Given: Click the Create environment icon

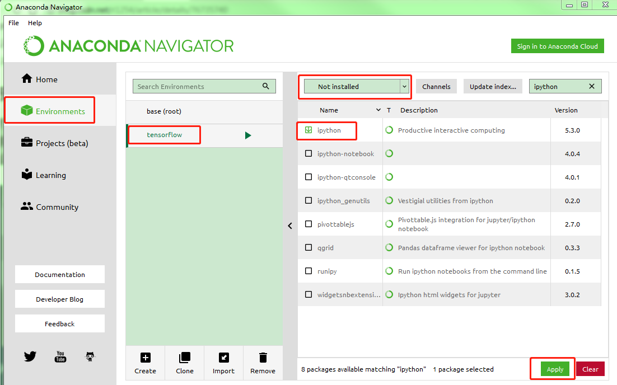Looking at the screenshot, I should tap(145, 358).
